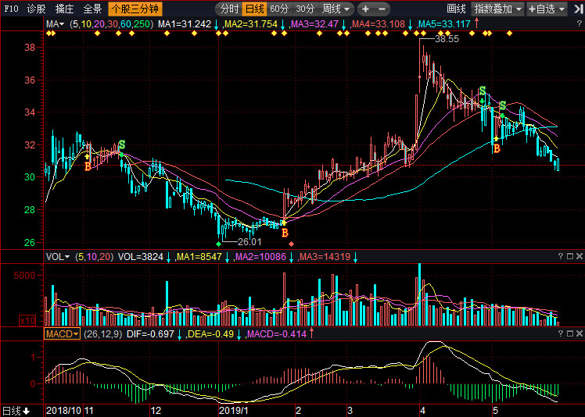Open help for the MACD panel
Image resolution: width=585 pixels, height=417 pixels.
pos(561,333)
